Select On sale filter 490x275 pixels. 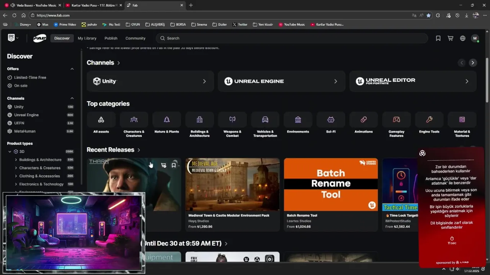[21, 86]
